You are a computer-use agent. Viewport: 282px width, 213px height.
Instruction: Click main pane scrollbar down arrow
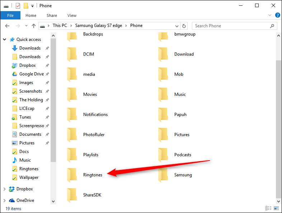(x=278, y=202)
